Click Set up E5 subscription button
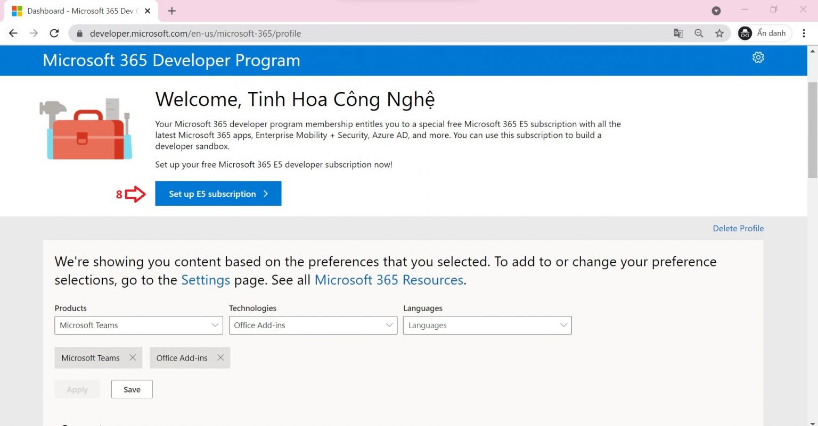This screenshot has width=818, height=426. [218, 194]
